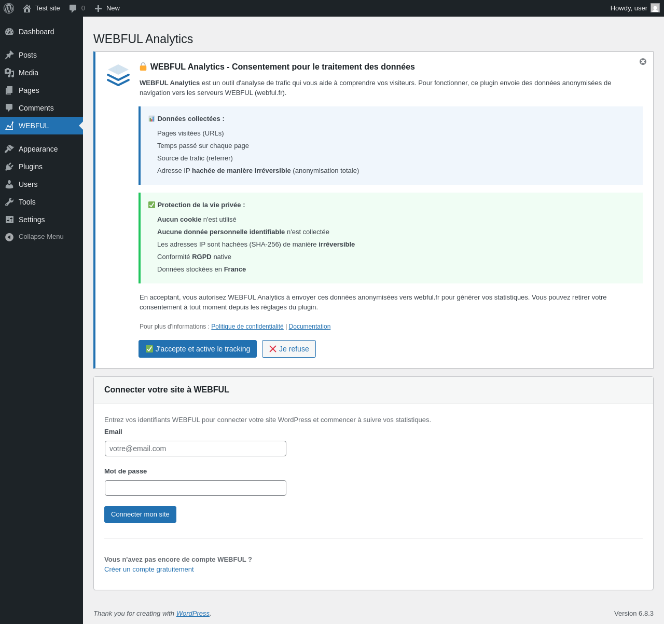664x624 pixels.
Task: Open the WordPress logo menu
Action: (9, 8)
